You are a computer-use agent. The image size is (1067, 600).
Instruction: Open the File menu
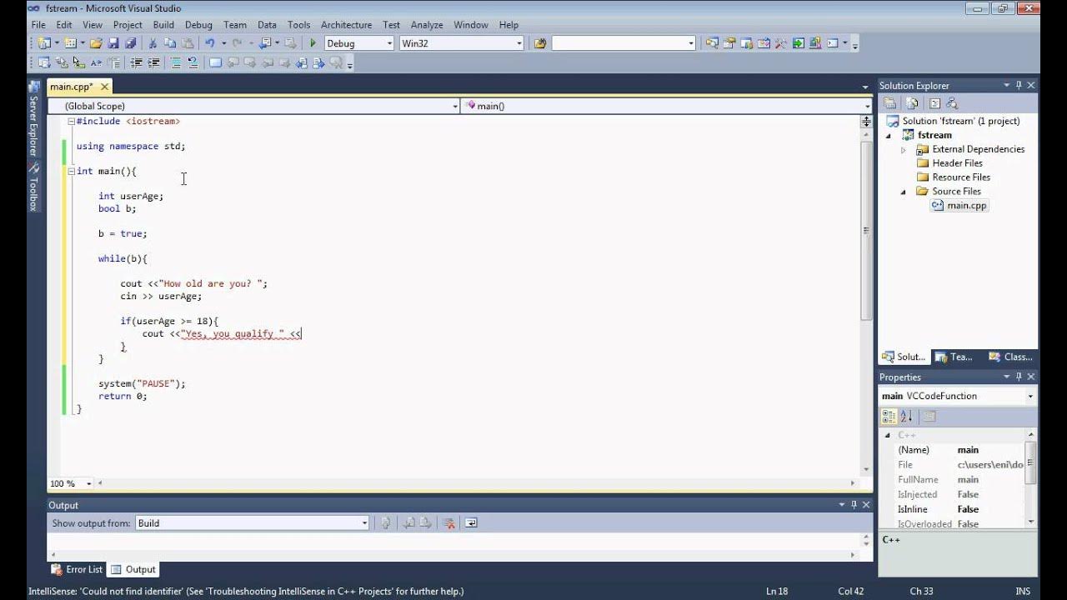tap(38, 25)
